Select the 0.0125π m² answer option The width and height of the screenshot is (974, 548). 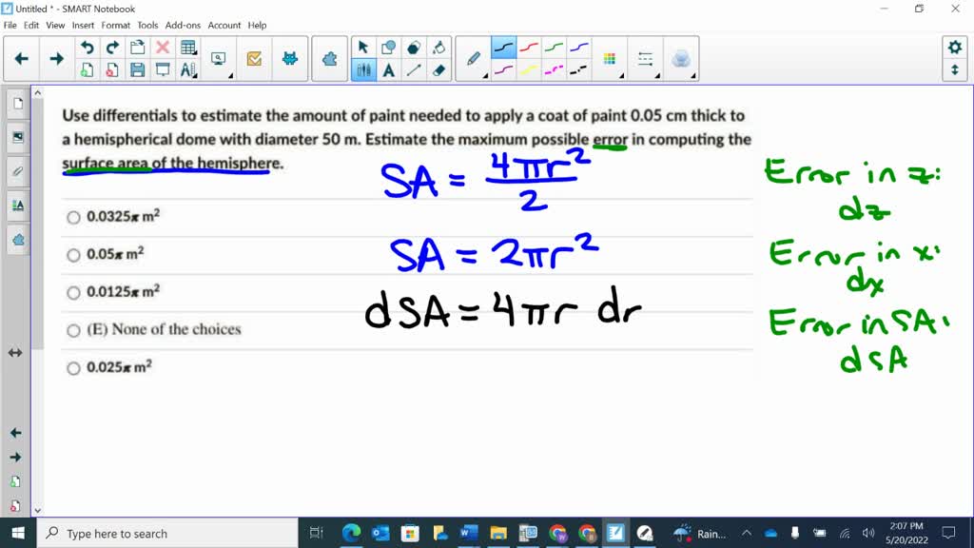pos(73,293)
